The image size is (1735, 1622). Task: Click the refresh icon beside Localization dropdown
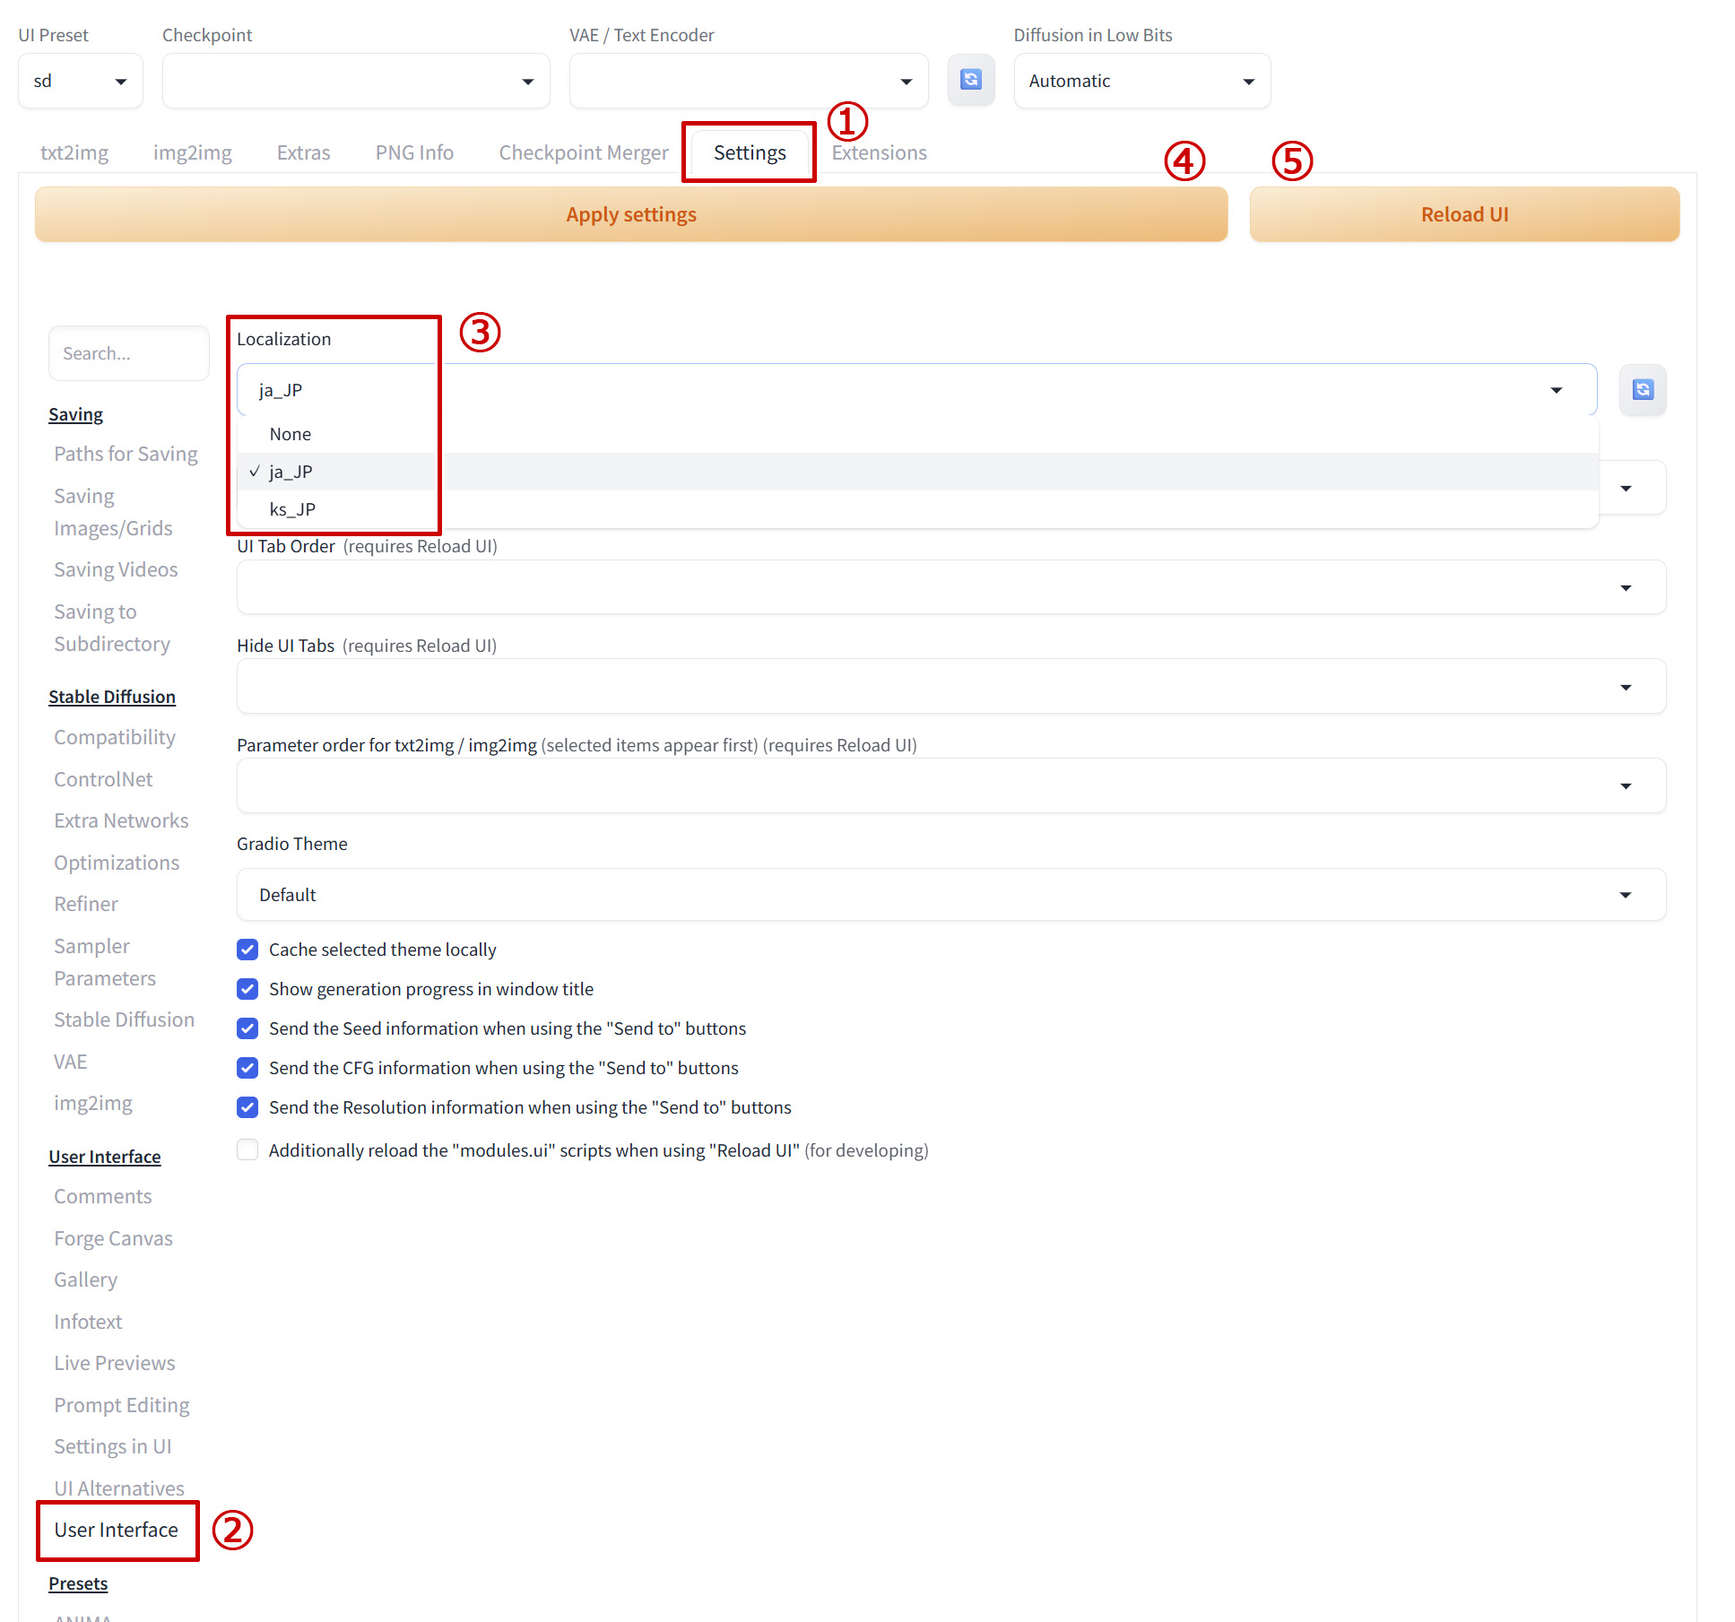(1642, 389)
